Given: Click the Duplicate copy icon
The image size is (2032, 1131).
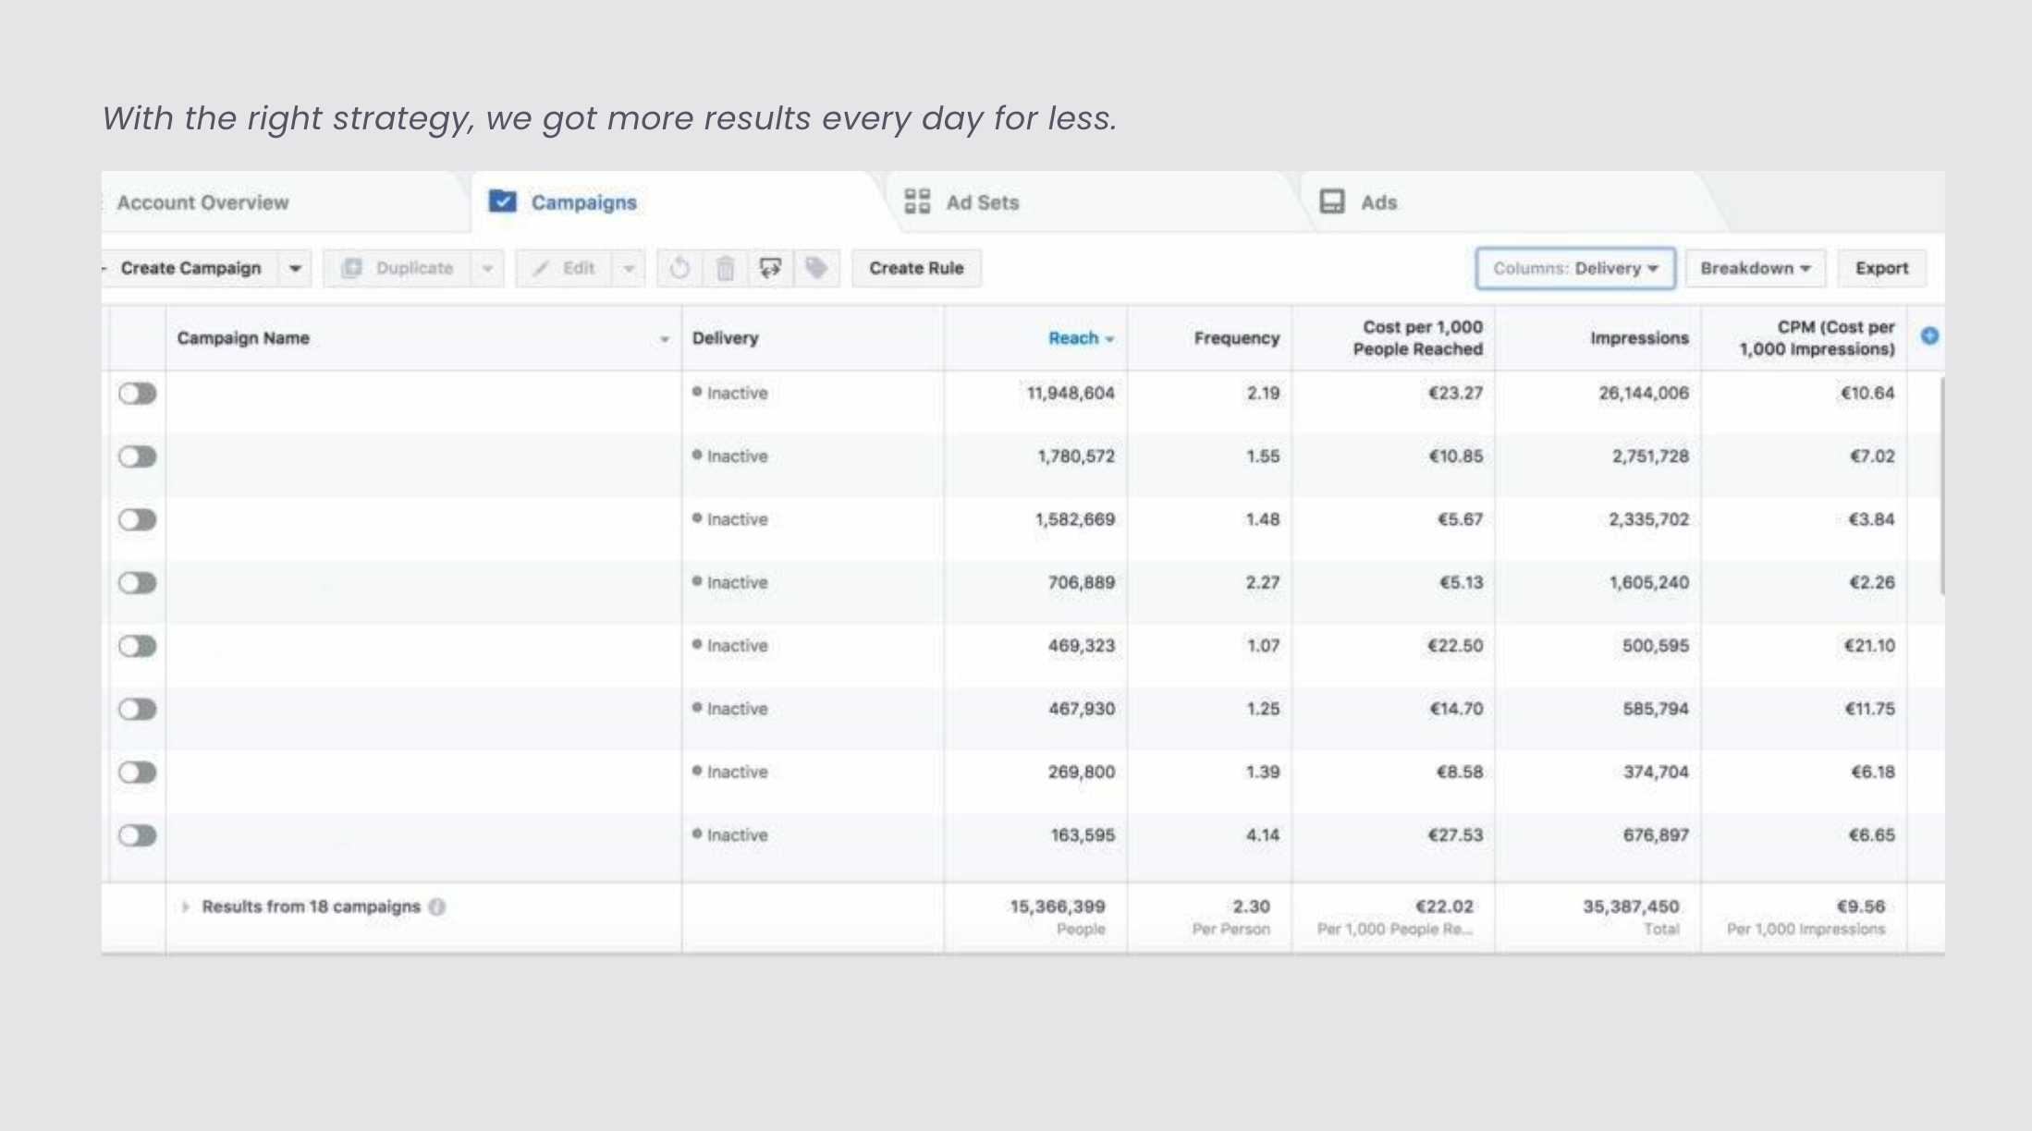Looking at the screenshot, I should (351, 269).
